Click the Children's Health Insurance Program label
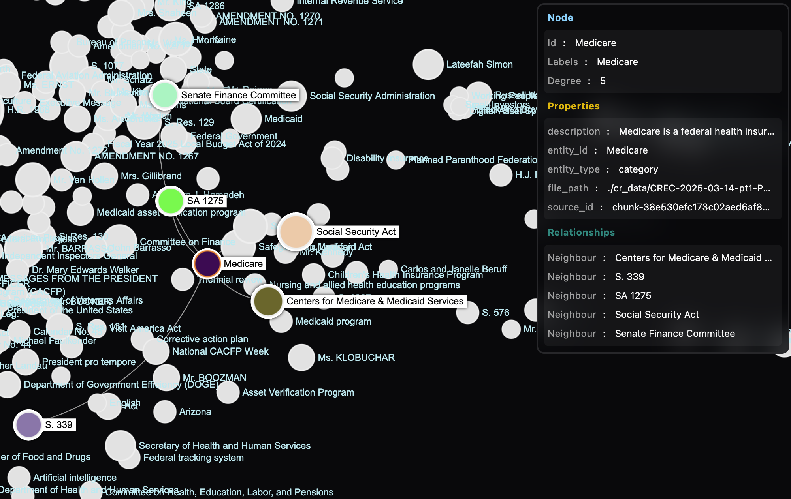791x499 pixels. 405,275
